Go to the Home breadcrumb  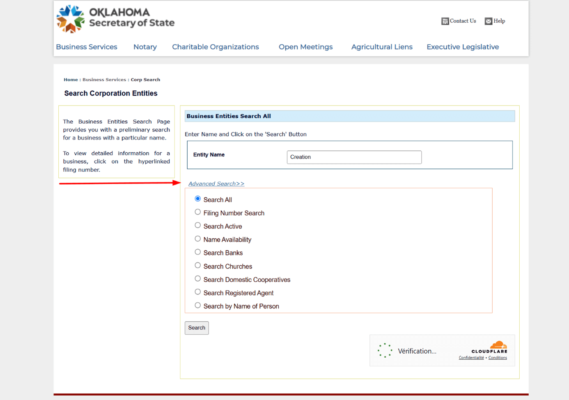(x=71, y=80)
